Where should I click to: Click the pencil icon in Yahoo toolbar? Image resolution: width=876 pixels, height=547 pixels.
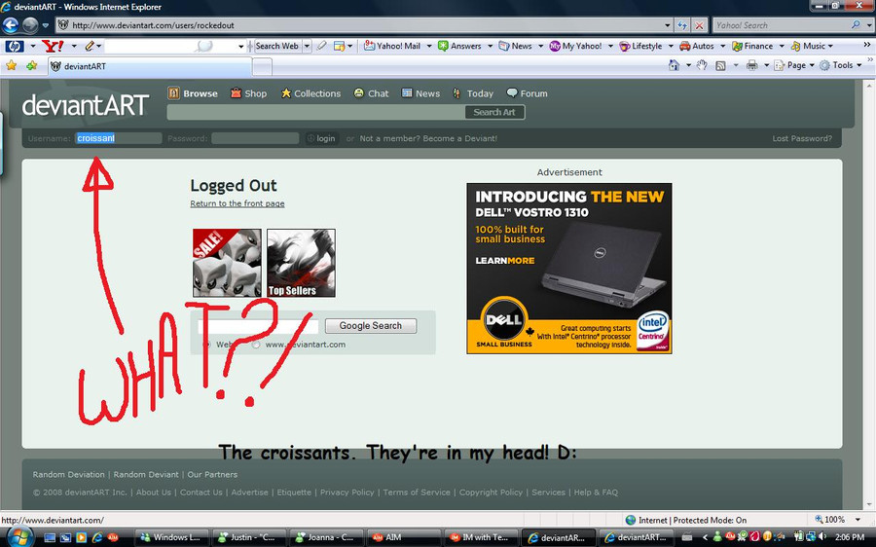click(x=90, y=46)
